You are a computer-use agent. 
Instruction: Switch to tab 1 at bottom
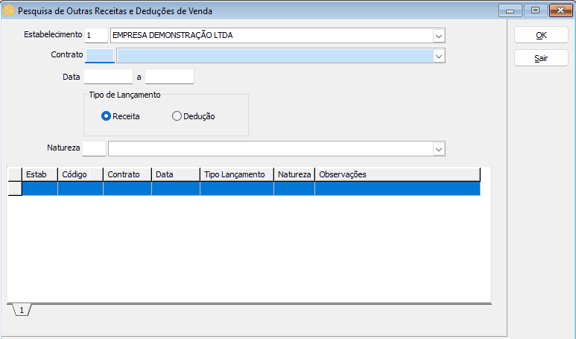(x=21, y=309)
